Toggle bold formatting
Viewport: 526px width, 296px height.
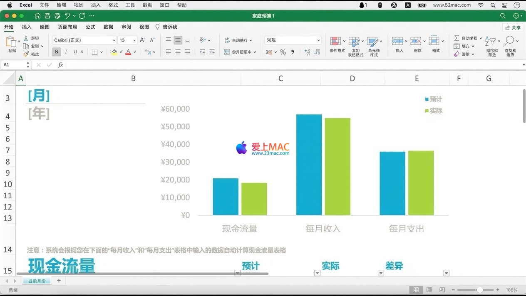(57, 52)
